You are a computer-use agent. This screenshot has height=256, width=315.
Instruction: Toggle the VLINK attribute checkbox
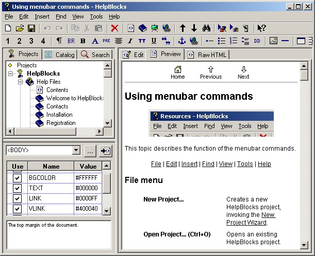click(17, 209)
